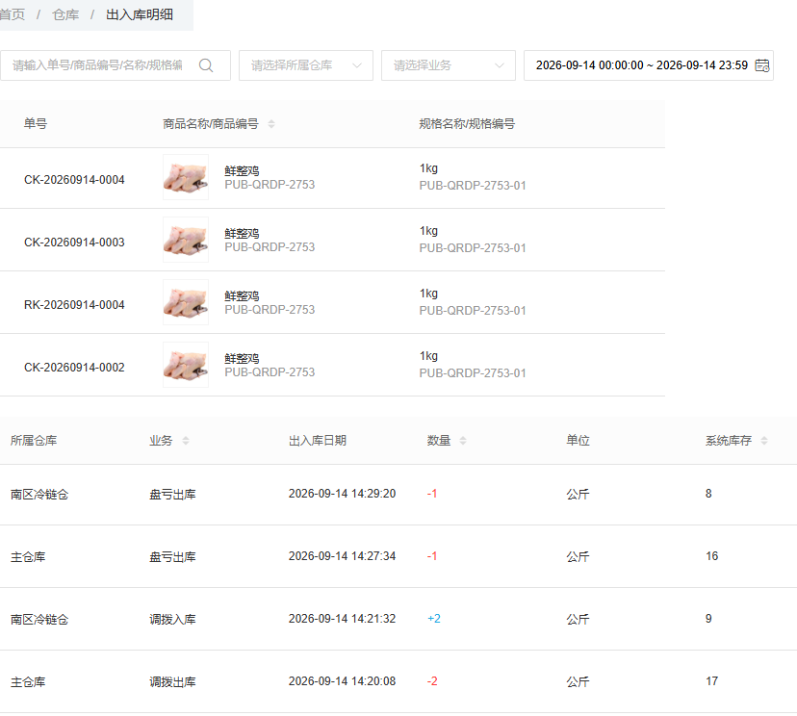The image size is (797, 716).
Task: Sort by 业务 column arrows
Action: click(x=186, y=441)
